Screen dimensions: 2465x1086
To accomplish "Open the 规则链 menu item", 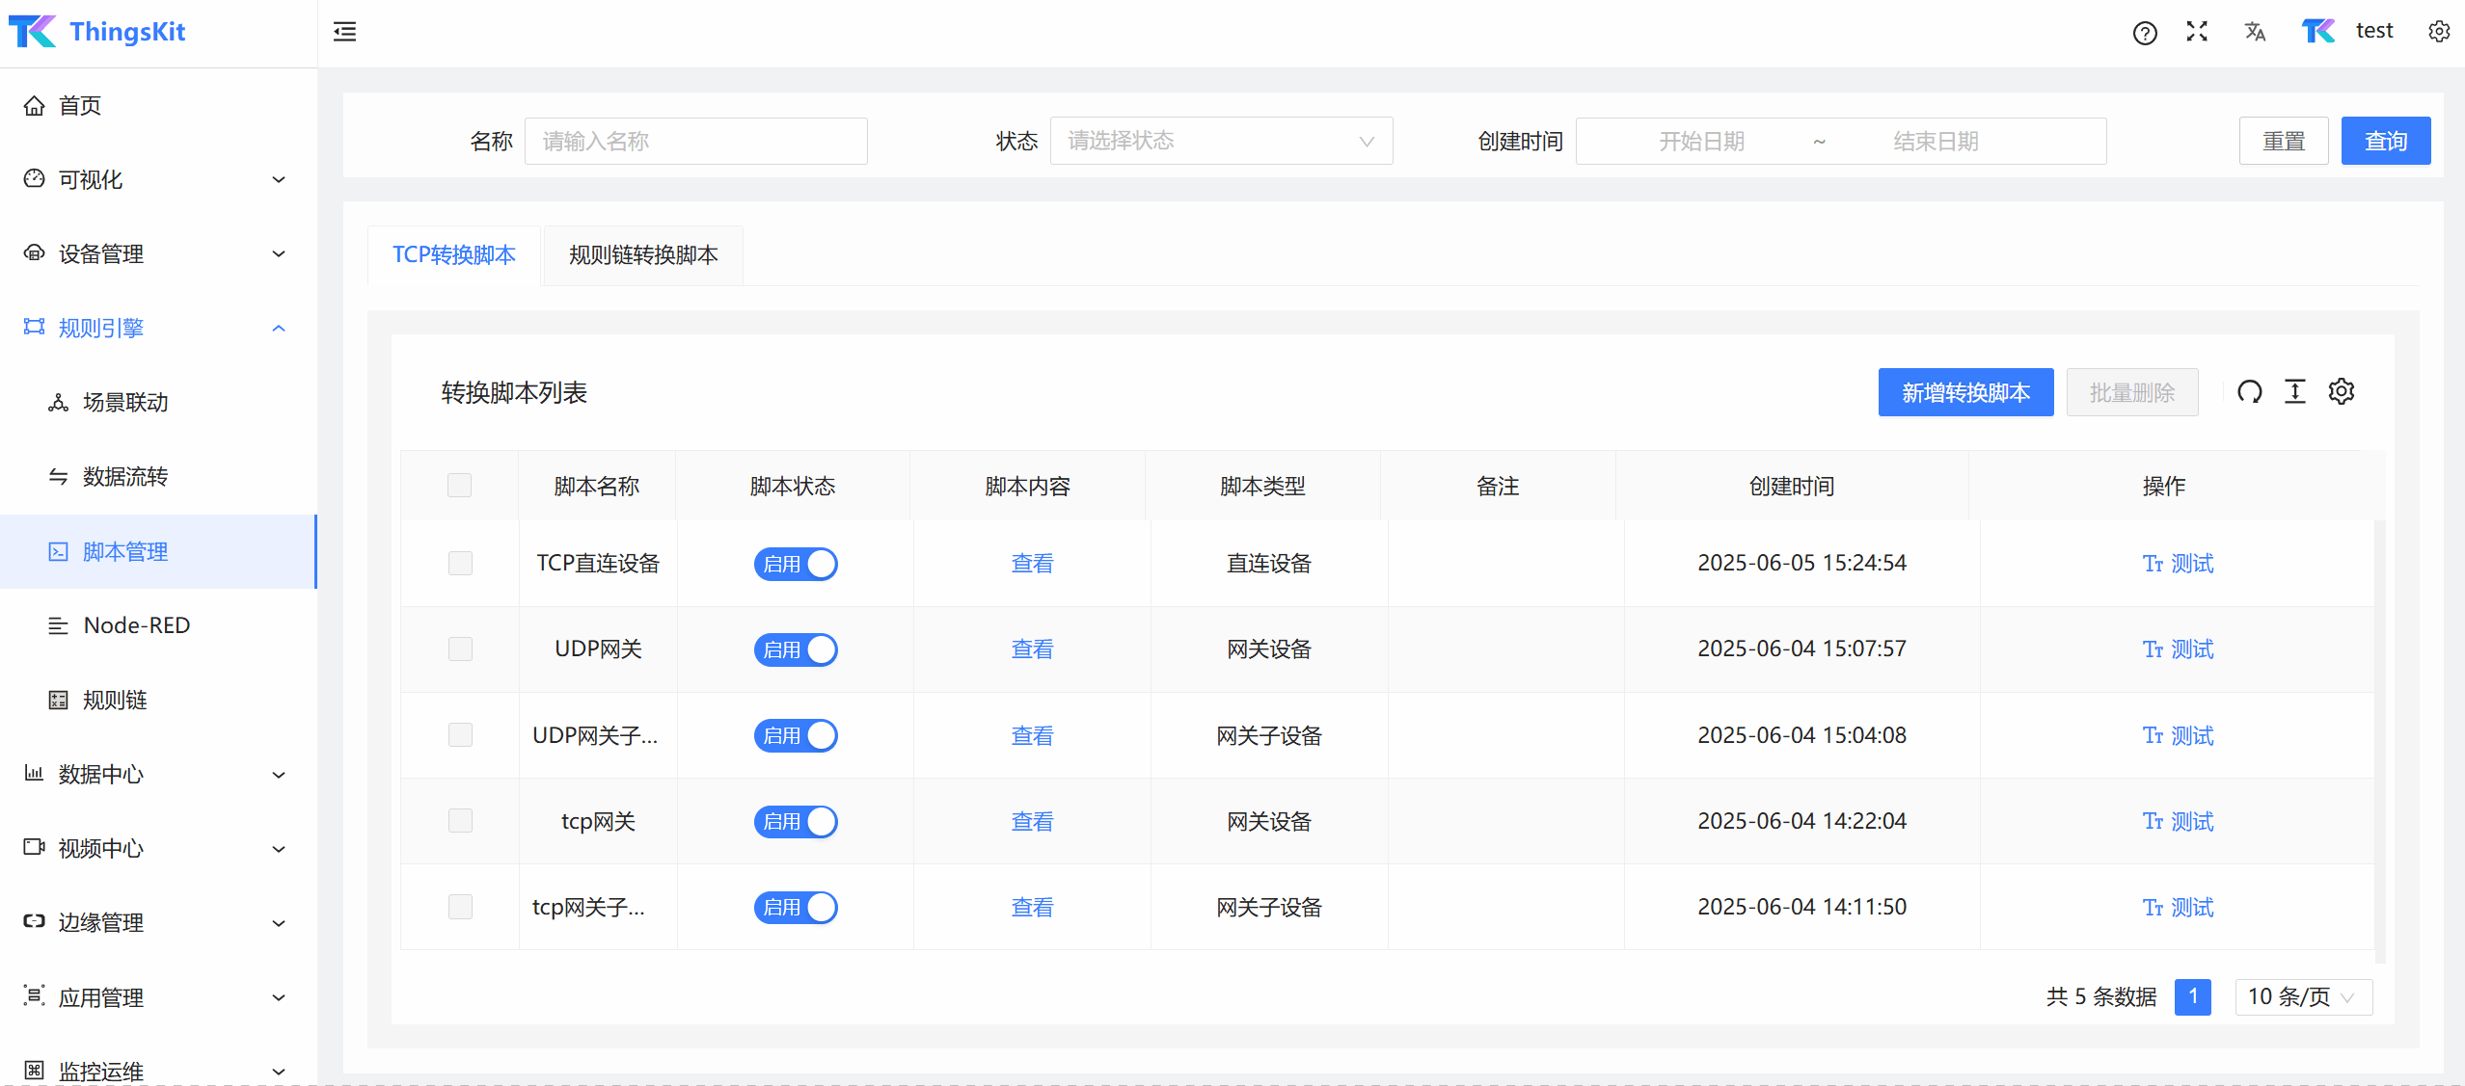I will [158, 700].
